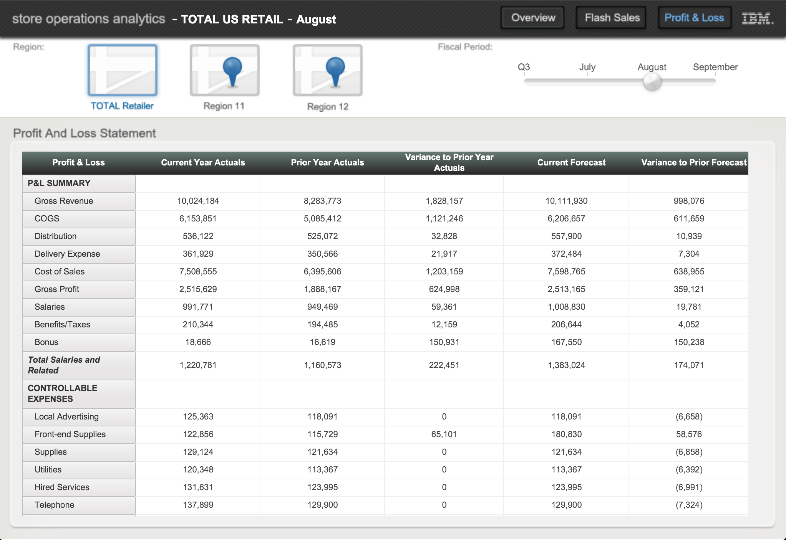The height and width of the screenshot is (540, 786).
Task: Set fiscal period to July
Action: pyautogui.click(x=587, y=67)
